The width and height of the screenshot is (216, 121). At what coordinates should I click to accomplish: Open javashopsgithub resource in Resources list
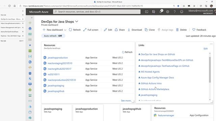coord(56,91)
